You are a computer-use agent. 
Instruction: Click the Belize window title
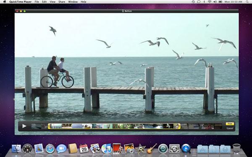128,11
